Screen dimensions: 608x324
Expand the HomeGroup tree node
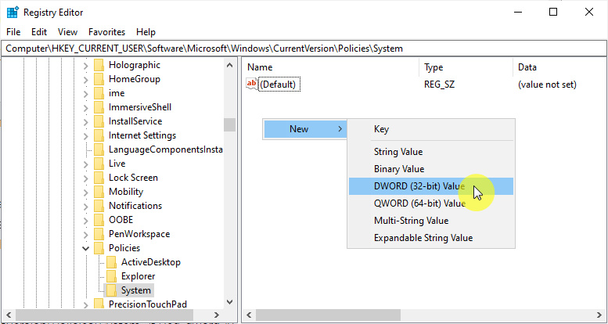point(85,79)
